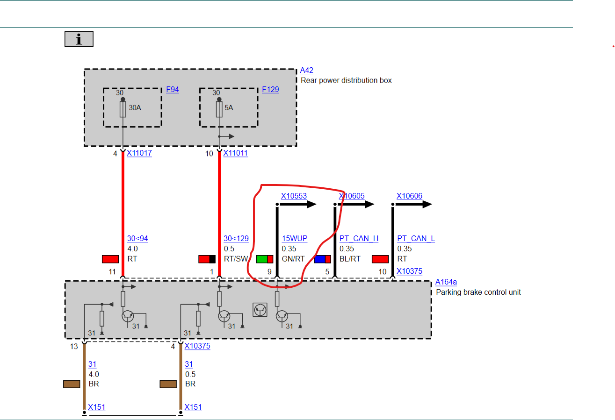Follow the PT_CAN_L signal link
Viewport: 615px width, 420px height.
coord(416,239)
